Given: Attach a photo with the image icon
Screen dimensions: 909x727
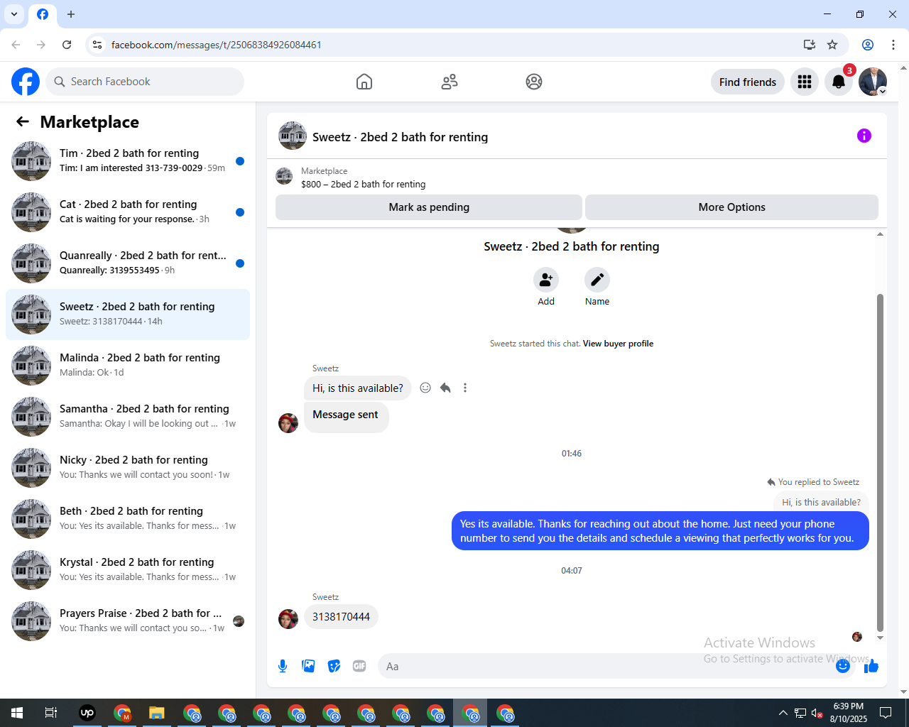Looking at the screenshot, I should 308,666.
